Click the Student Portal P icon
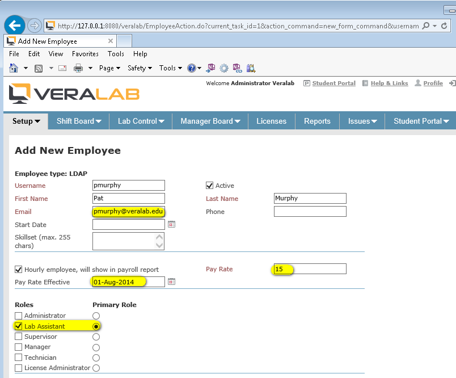 [x=306, y=83]
